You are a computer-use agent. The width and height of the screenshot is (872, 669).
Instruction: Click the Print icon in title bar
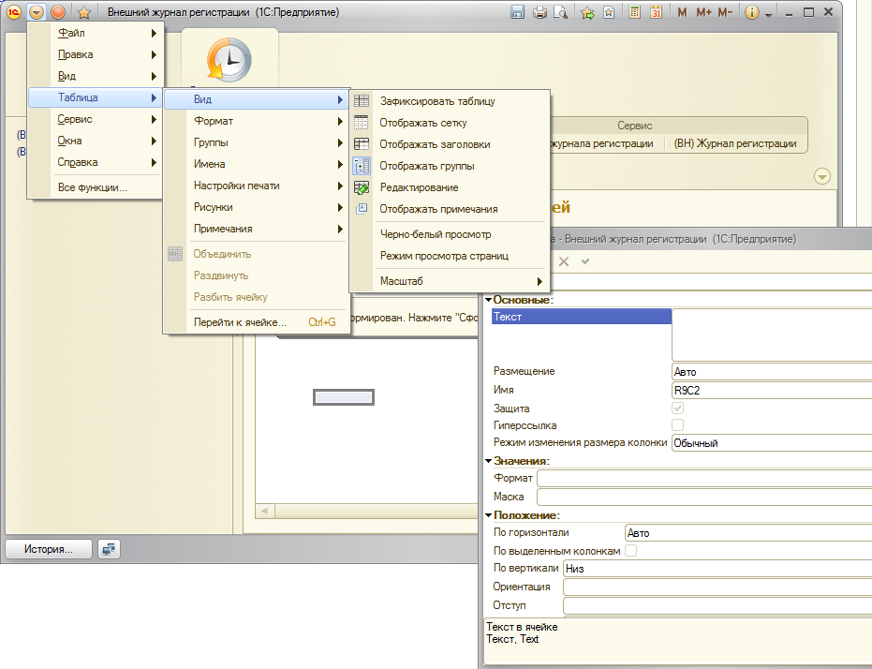click(x=539, y=12)
